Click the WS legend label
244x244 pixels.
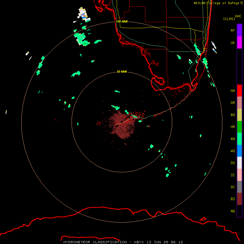(x=233, y=151)
